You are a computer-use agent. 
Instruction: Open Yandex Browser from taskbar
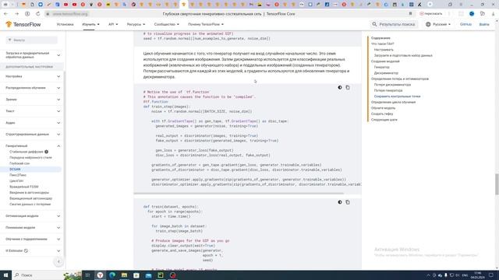pos(100,275)
